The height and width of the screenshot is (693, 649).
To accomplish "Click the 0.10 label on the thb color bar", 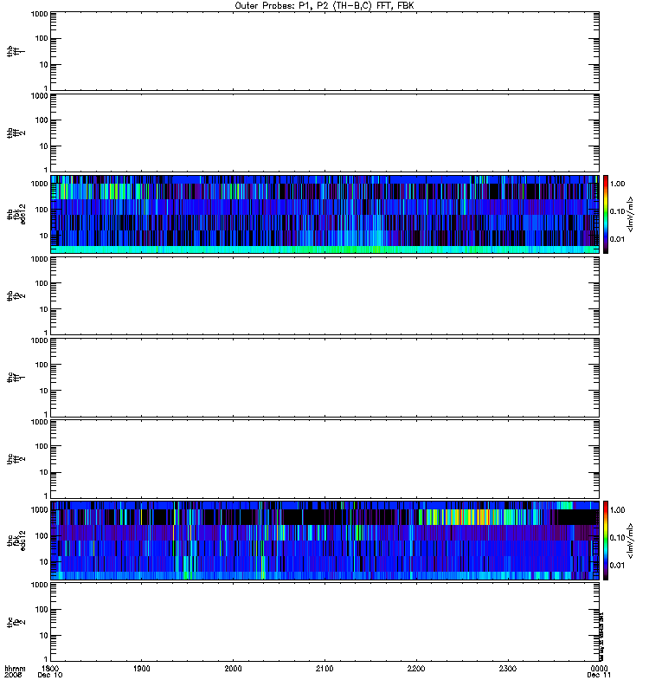I will click(x=618, y=211).
